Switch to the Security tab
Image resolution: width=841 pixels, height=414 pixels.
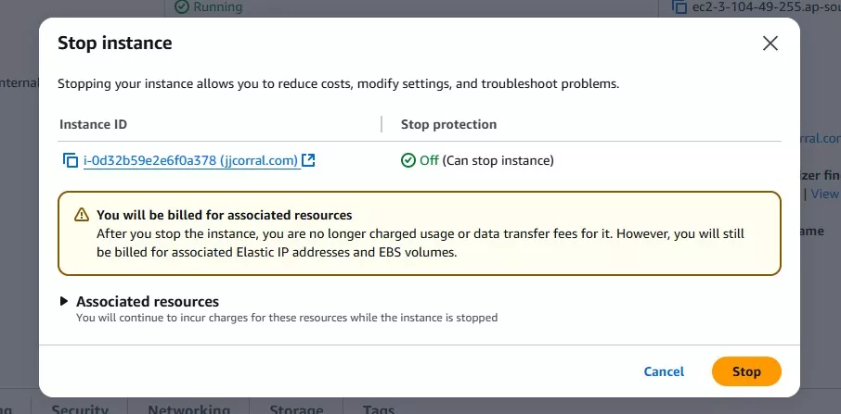click(79, 408)
